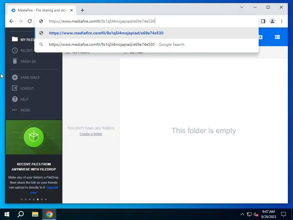
Task: Open network status tray icon
Action: (x=249, y=214)
